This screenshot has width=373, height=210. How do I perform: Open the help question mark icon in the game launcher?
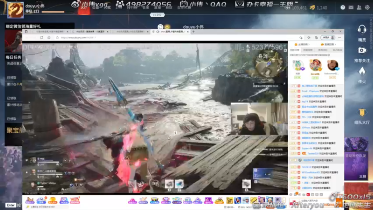[x=343, y=7]
